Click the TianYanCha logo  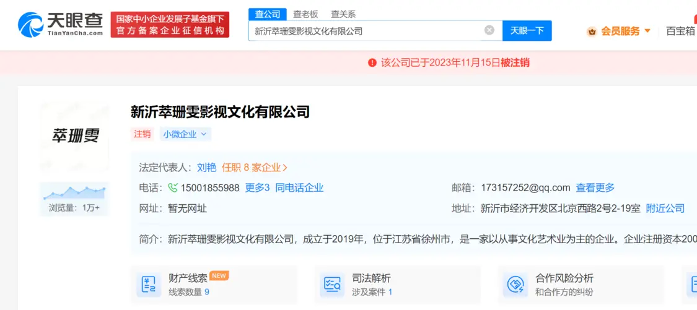point(61,24)
